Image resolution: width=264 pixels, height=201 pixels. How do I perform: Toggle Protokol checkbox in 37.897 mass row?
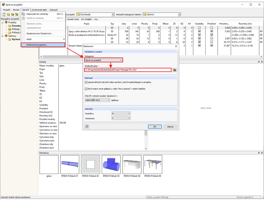[212, 45]
